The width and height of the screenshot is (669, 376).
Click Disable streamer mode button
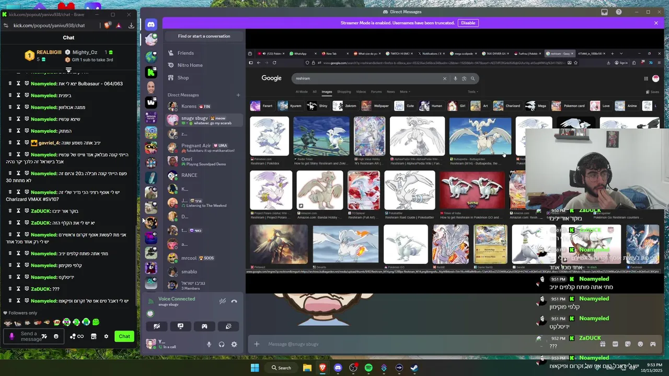coord(468,23)
